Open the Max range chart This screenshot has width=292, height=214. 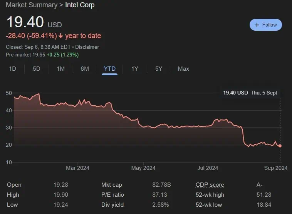click(x=183, y=69)
